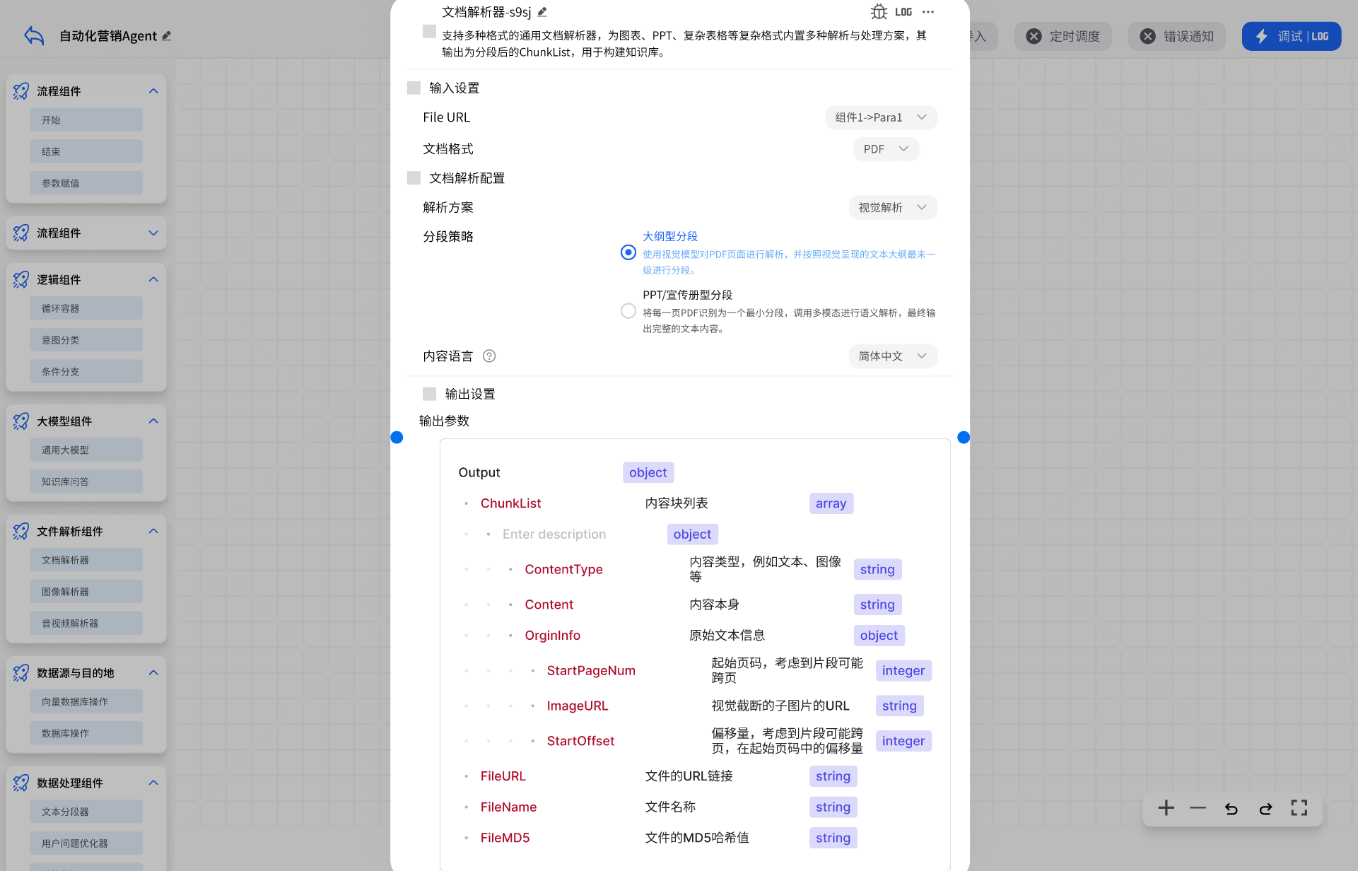Collapse the 逻辑组件 section
Image resolution: width=1358 pixels, height=871 pixels.
(x=153, y=280)
